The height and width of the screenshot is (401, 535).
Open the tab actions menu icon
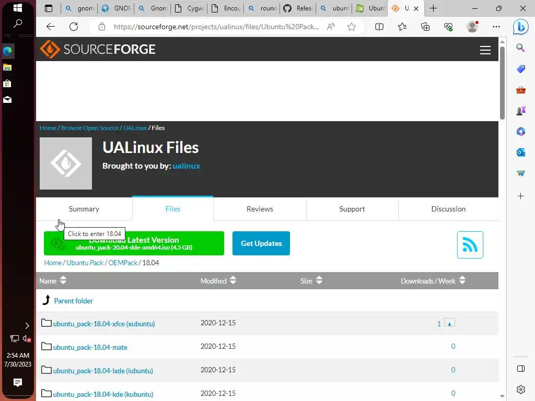49,8
